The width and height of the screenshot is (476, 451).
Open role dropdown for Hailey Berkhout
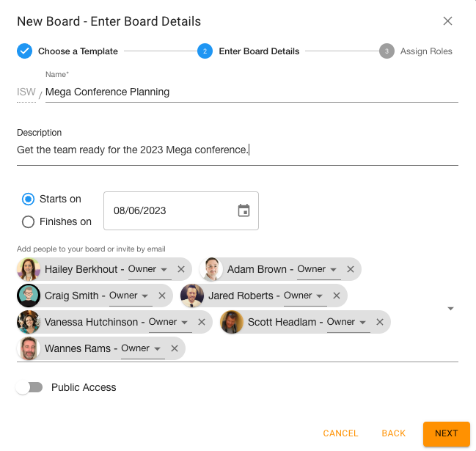coord(150,270)
